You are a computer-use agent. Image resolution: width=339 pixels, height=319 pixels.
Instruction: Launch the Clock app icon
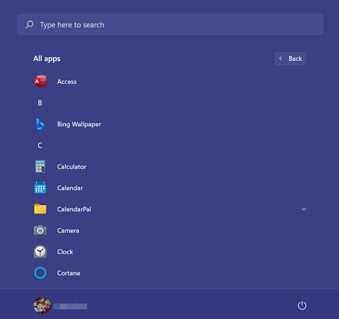coord(40,252)
